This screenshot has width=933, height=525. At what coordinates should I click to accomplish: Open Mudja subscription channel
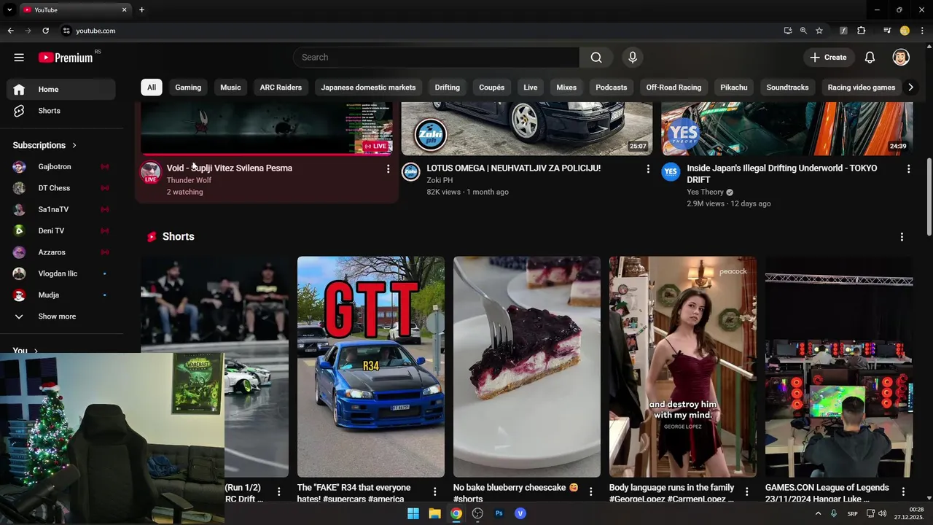(61, 295)
